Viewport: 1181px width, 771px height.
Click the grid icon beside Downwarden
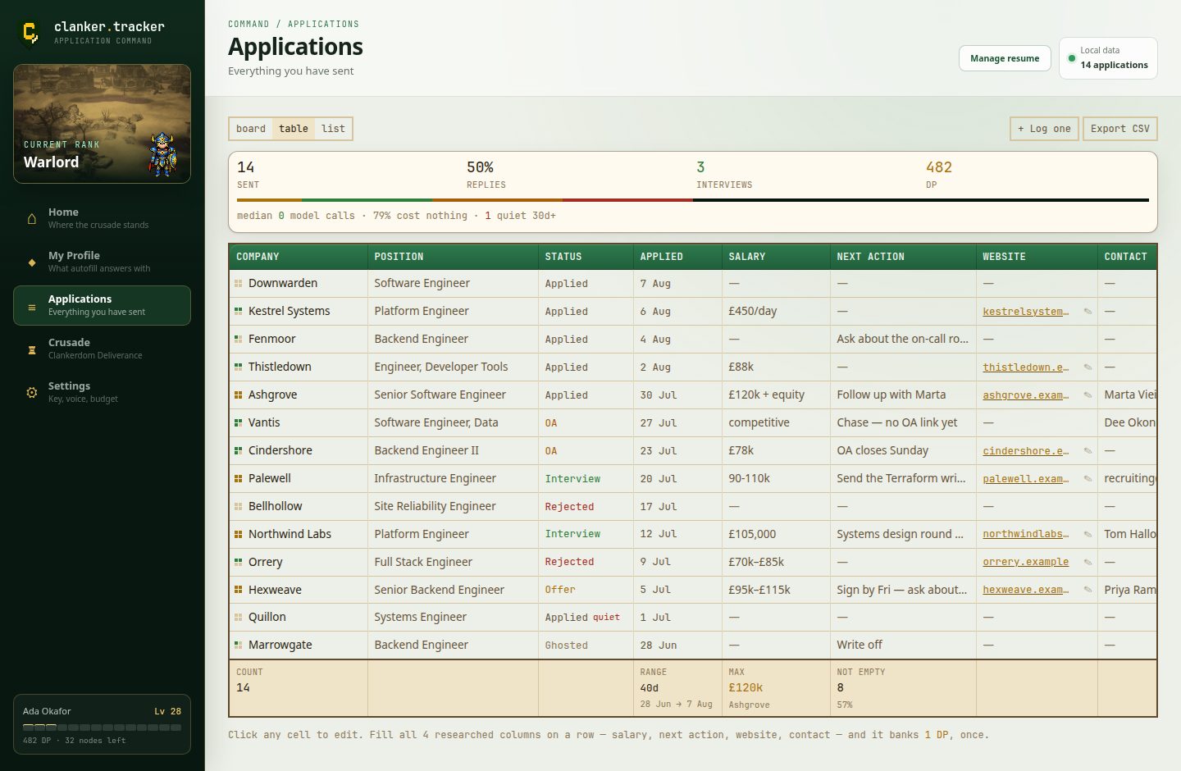click(239, 284)
